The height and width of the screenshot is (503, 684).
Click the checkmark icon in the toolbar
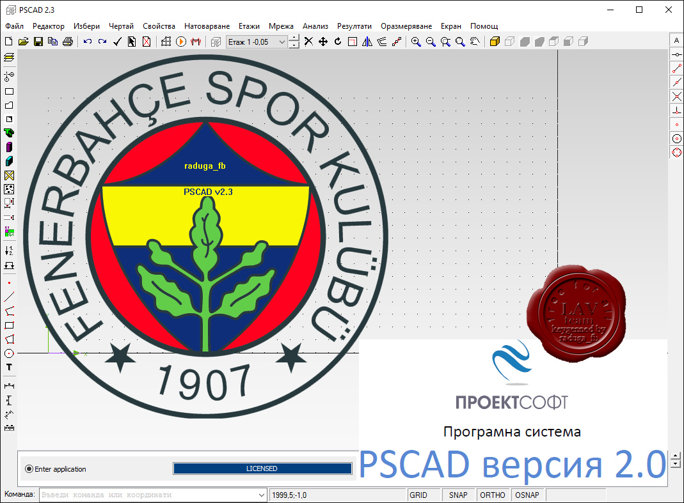[x=117, y=42]
